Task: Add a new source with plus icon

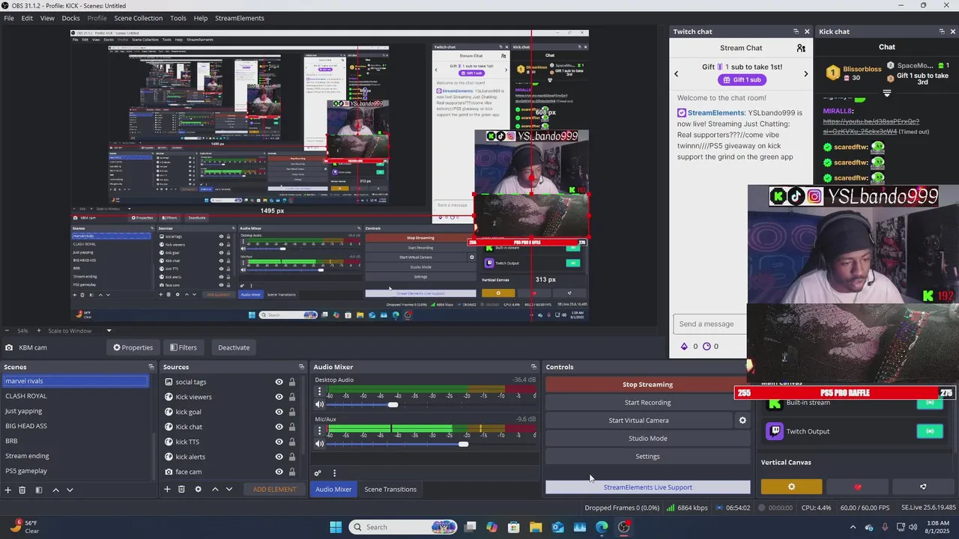Action: click(167, 490)
